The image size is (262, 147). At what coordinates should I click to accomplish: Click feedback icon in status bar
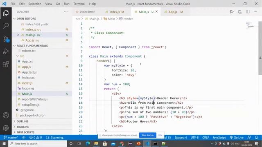click(x=249, y=138)
